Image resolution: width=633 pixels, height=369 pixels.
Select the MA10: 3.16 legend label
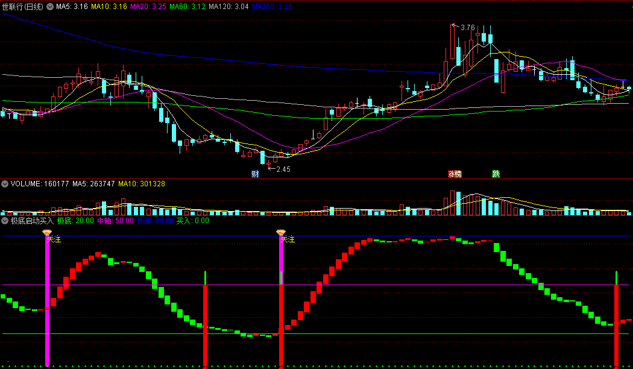pos(109,7)
